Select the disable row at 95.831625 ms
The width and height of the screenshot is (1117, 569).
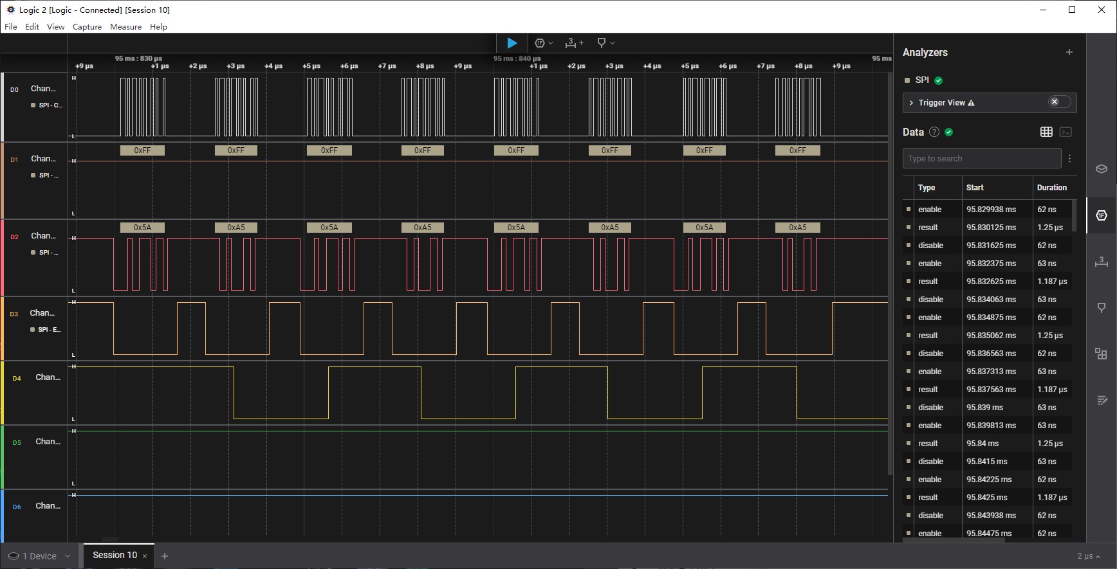coord(987,246)
